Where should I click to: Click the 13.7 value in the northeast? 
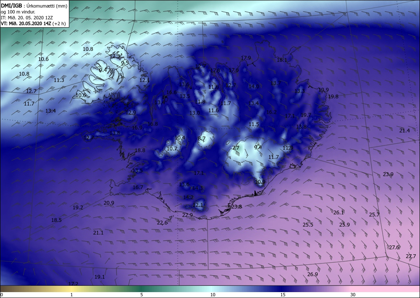click(276, 83)
